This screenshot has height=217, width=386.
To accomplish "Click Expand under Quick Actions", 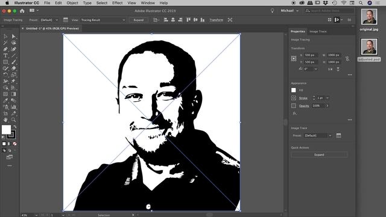I will (319, 155).
